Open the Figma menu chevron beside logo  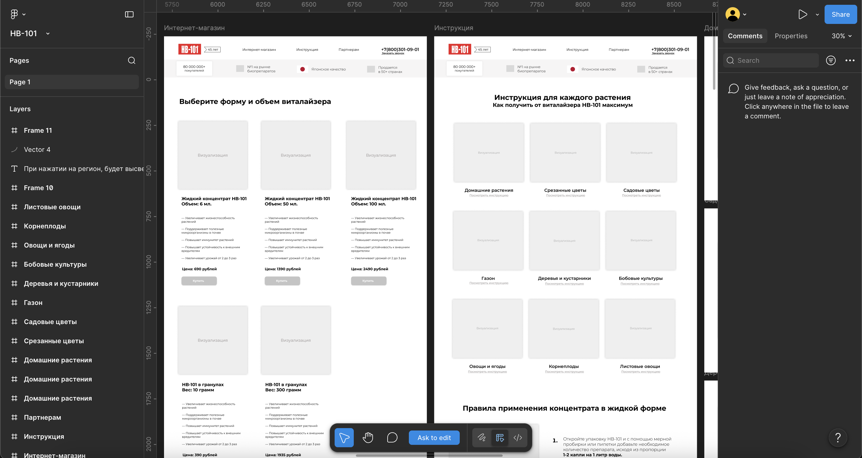coord(24,14)
